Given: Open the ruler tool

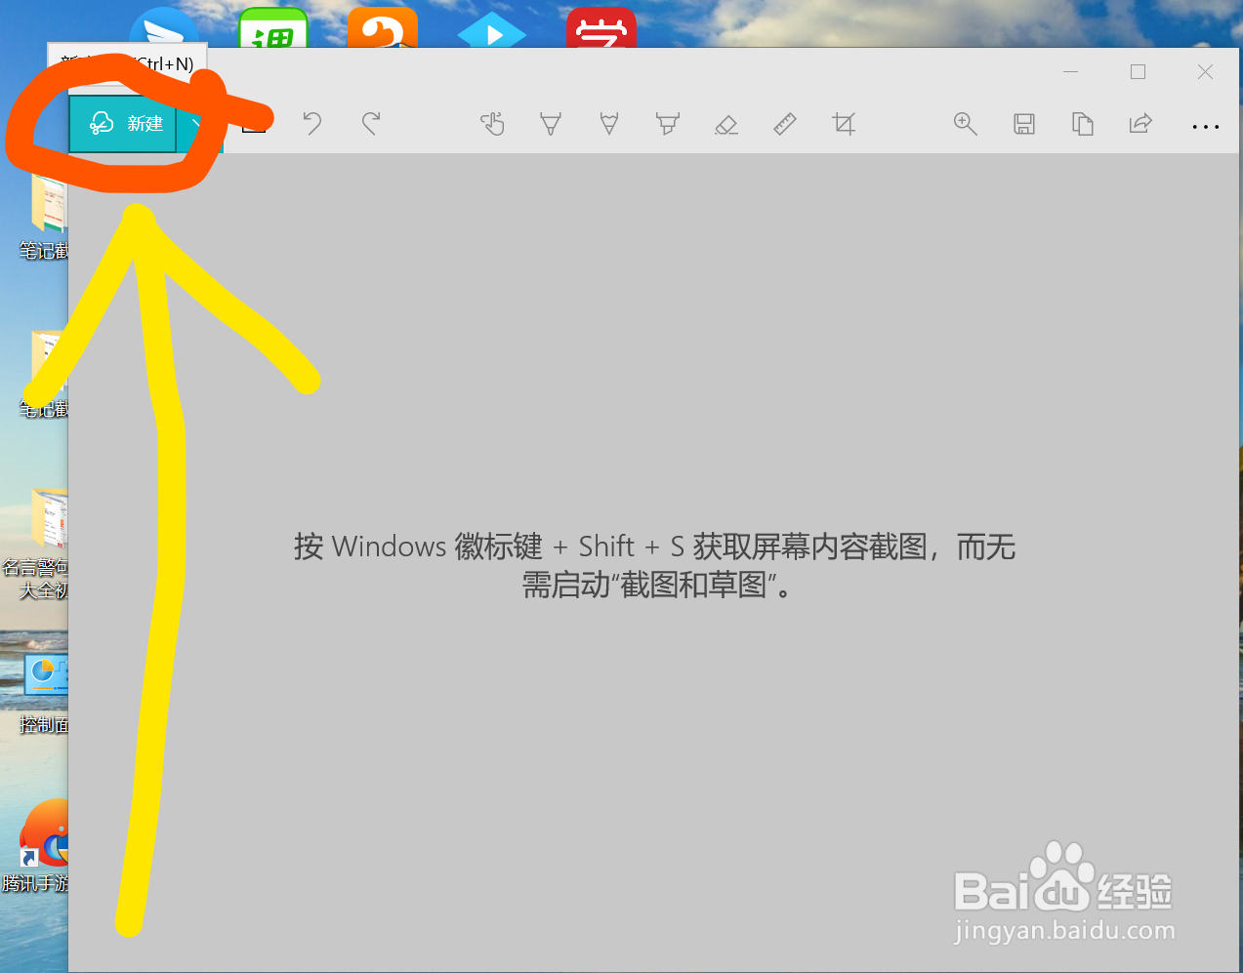Looking at the screenshot, I should point(785,124).
